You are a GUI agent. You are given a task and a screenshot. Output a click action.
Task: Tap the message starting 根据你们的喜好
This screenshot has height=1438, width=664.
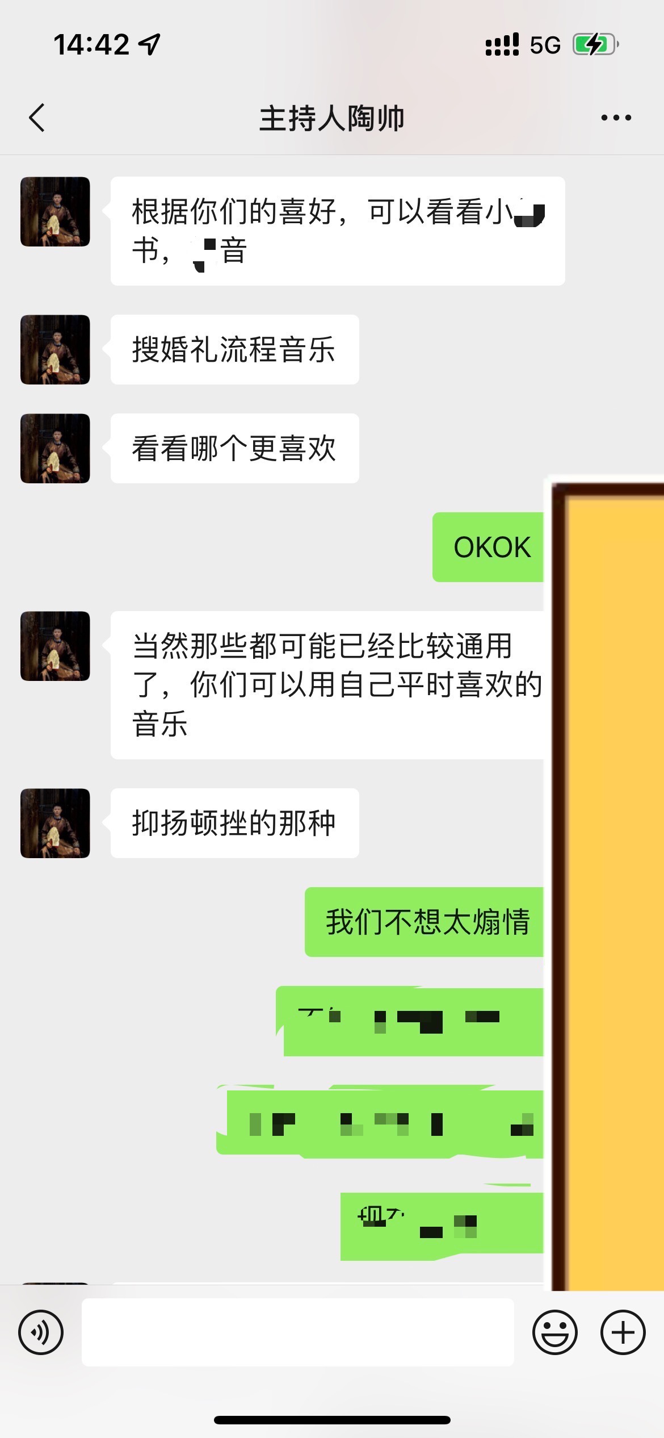pos(338,231)
